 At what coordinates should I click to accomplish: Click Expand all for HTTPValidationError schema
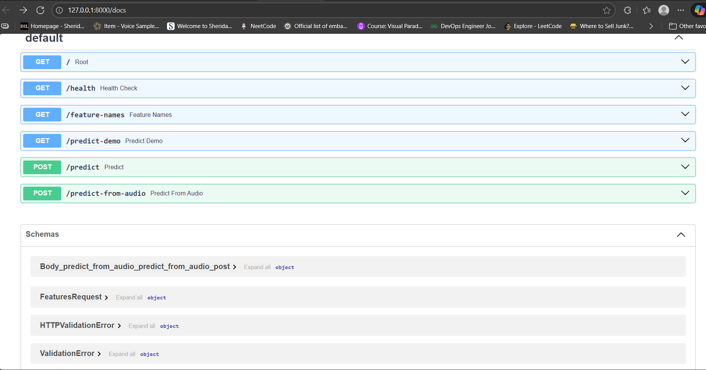coord(142,326)
